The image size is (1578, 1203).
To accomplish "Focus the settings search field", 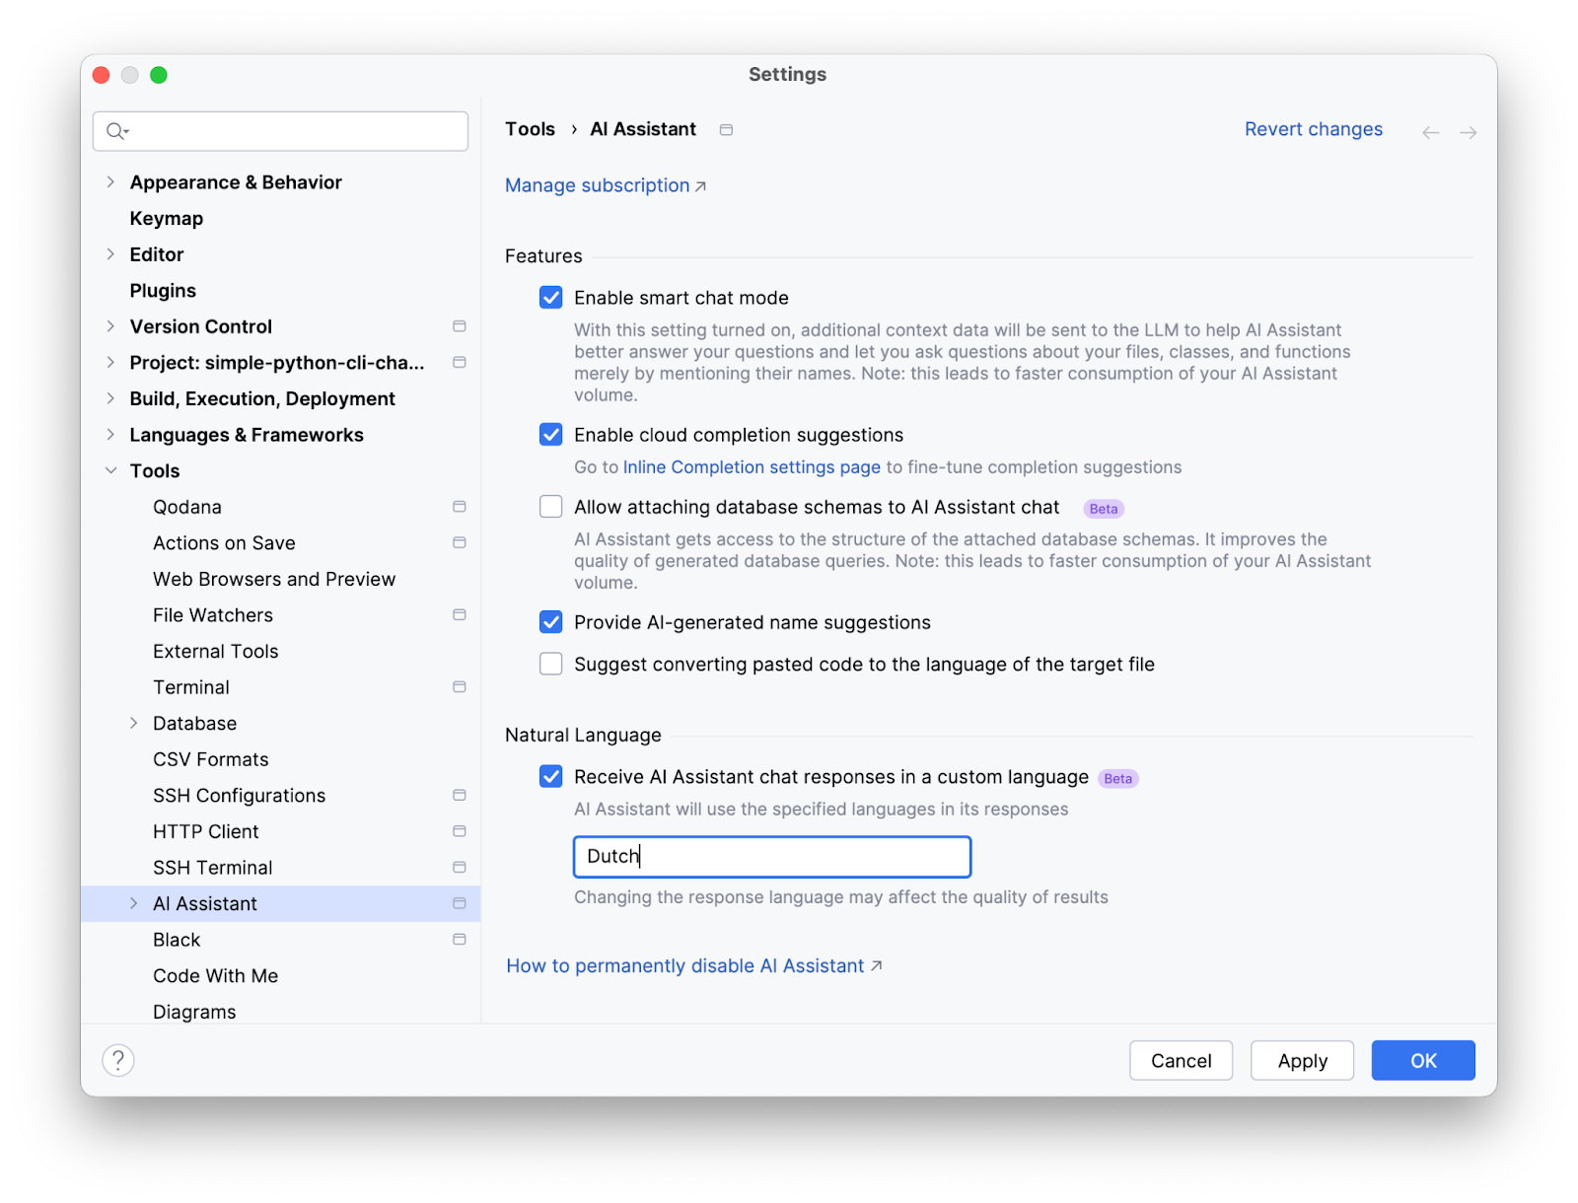I will [x=280, y=131].
